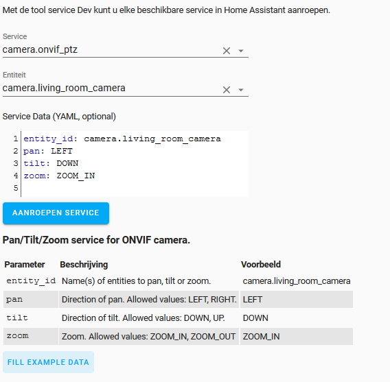Click the zoom parameter cell
Image resolution: width=390 pixels, height=382 pixels.
(31, 336)
